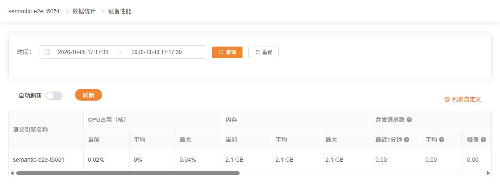Screen dimensions: 500x185
Task: Click the help icon beside 峰值
Action: (483, 140)
